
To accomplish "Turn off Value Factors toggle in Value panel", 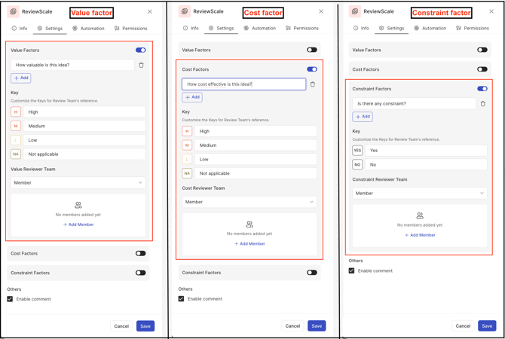I will pos(140,50).
